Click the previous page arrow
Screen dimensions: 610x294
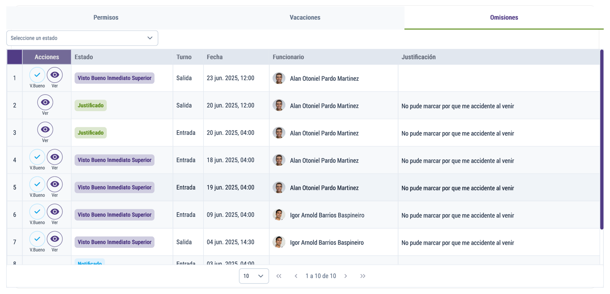click(x=296, y=276)
